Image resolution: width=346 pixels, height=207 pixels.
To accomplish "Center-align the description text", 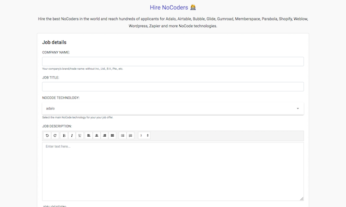I will tap(96, 136).
